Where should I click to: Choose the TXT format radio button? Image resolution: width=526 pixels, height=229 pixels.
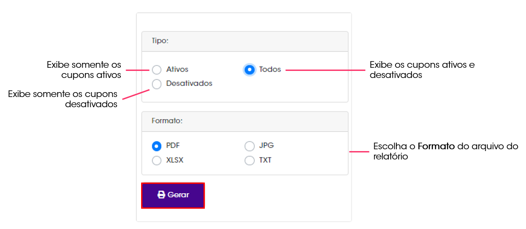(250, 160)
